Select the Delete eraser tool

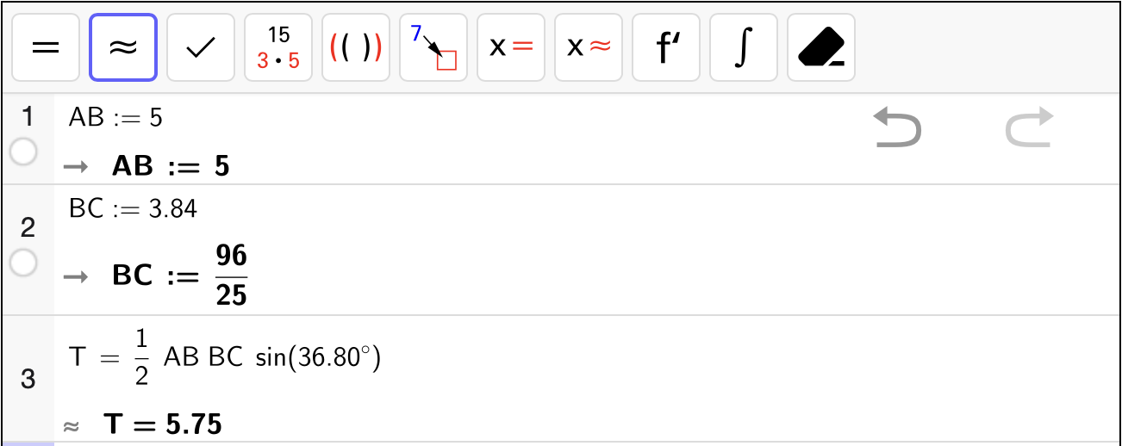(x=821, y=47)
